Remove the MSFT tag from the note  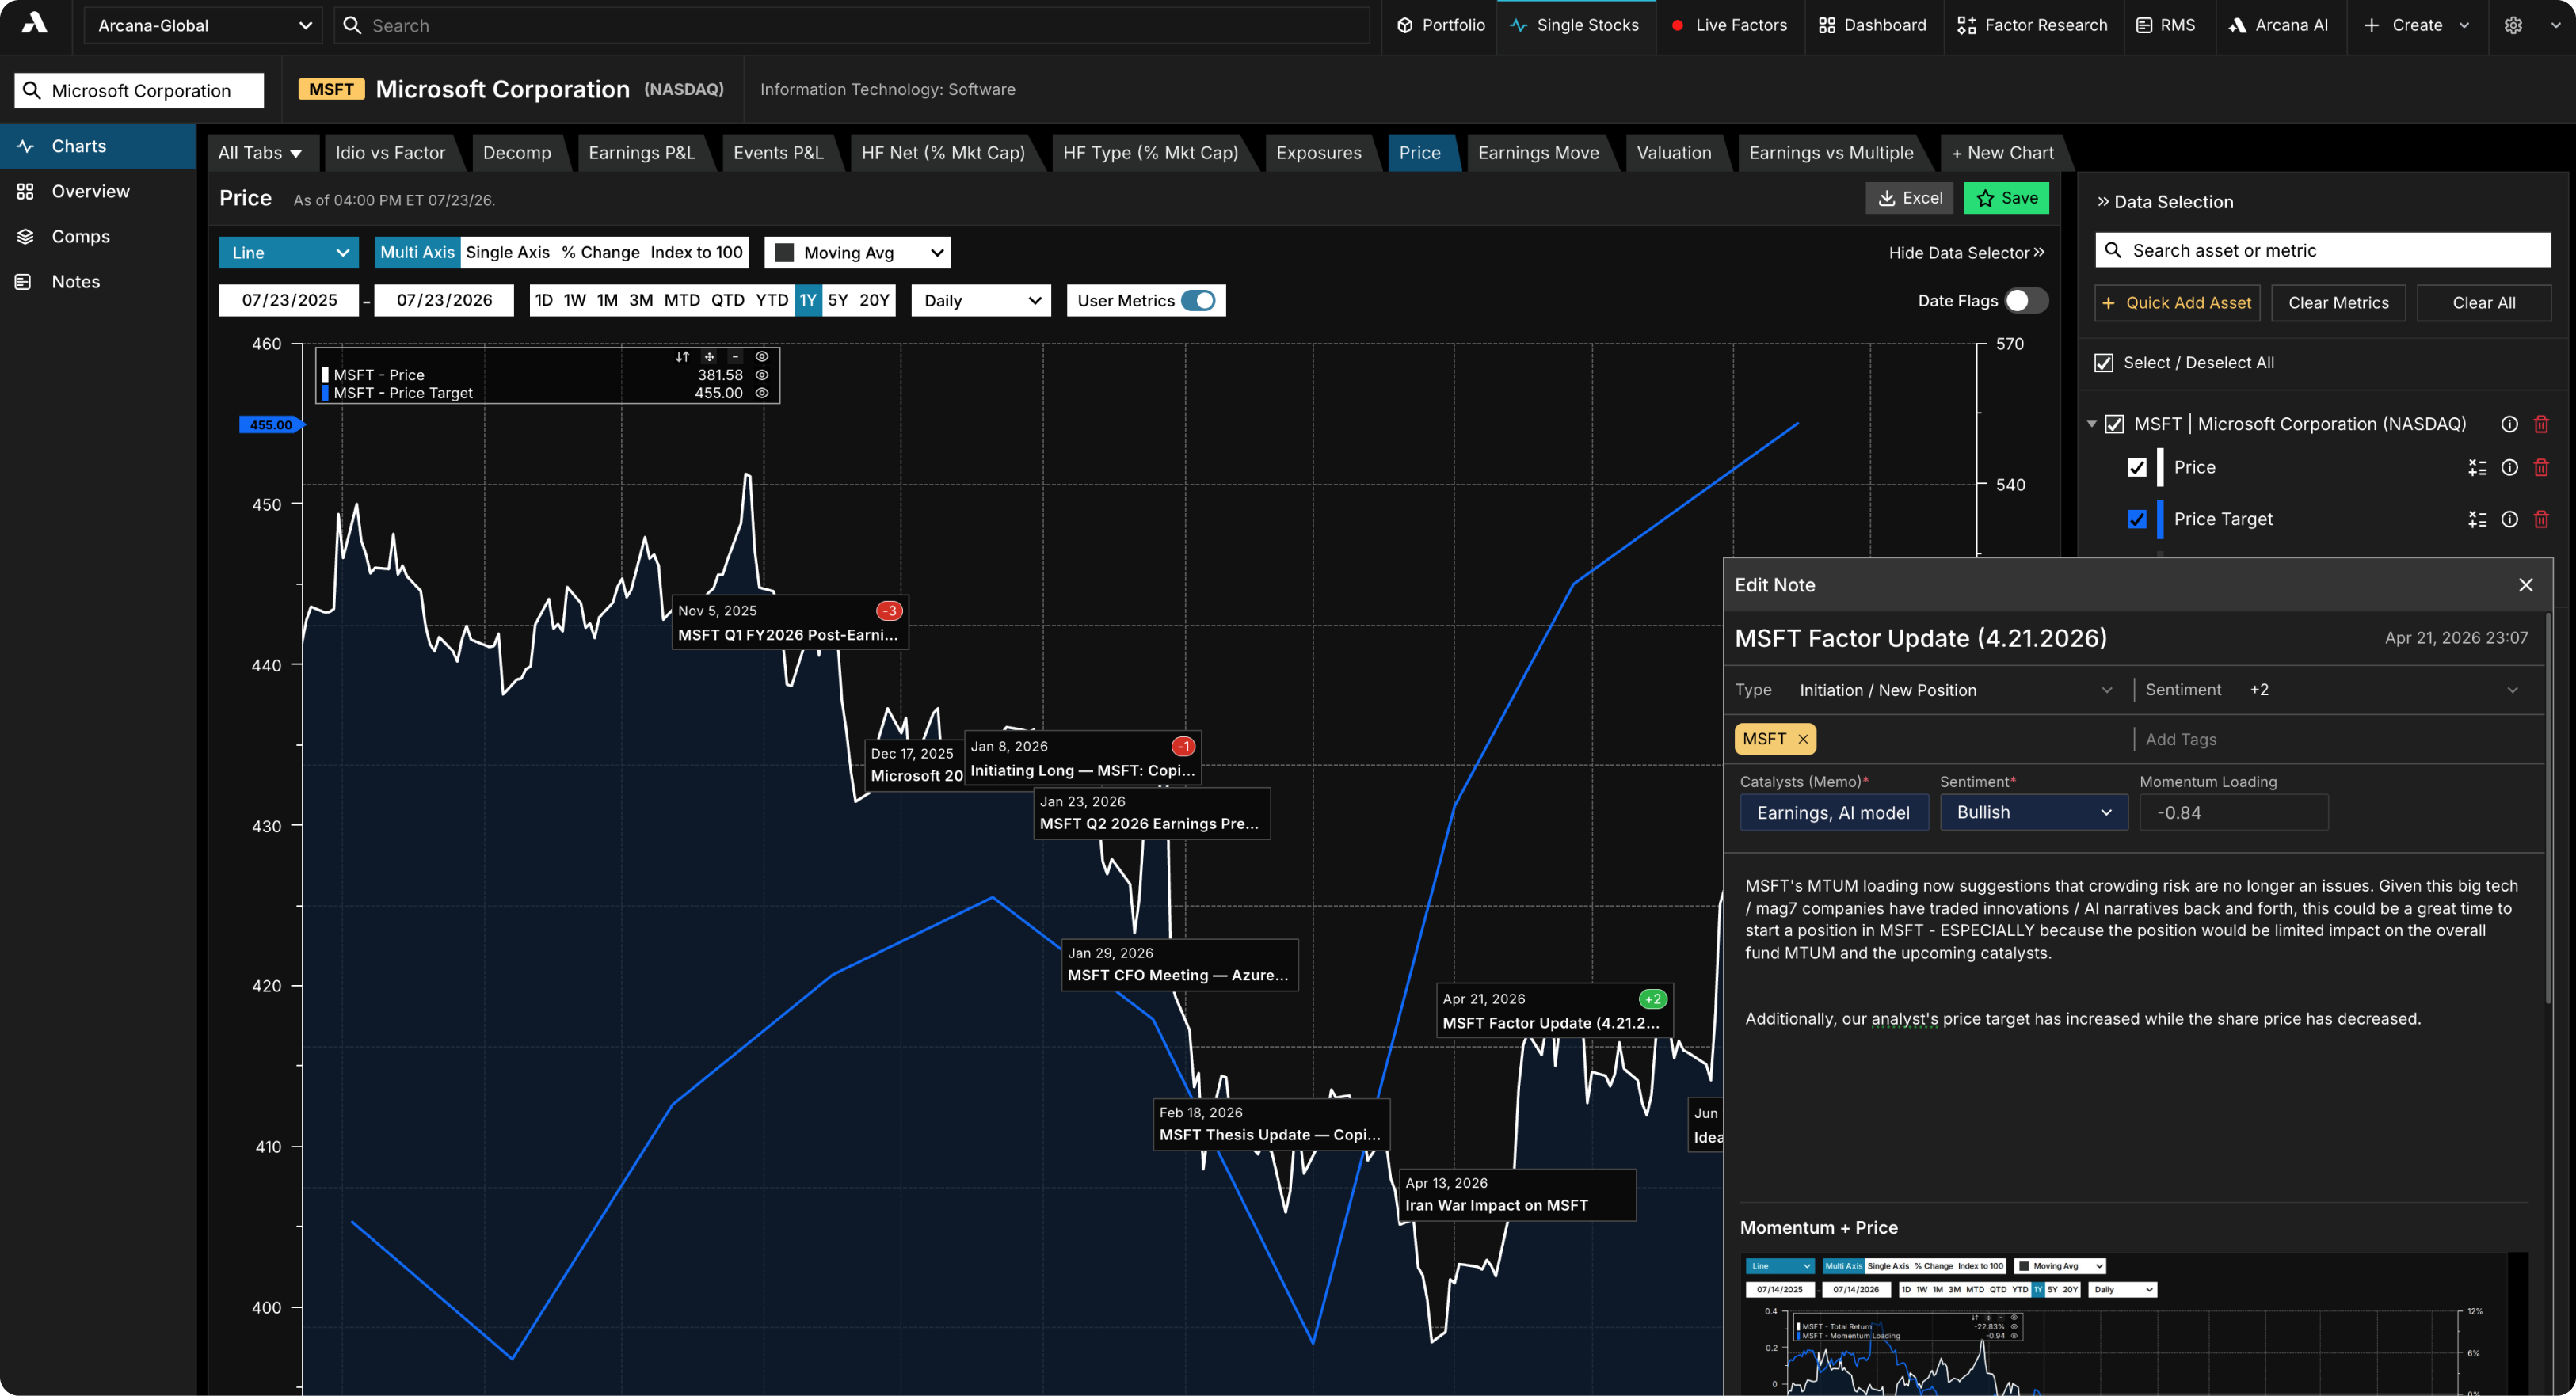[1803, 740]
